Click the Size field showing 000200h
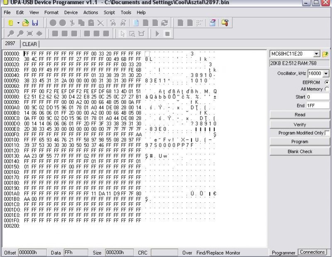 (120, 252)
